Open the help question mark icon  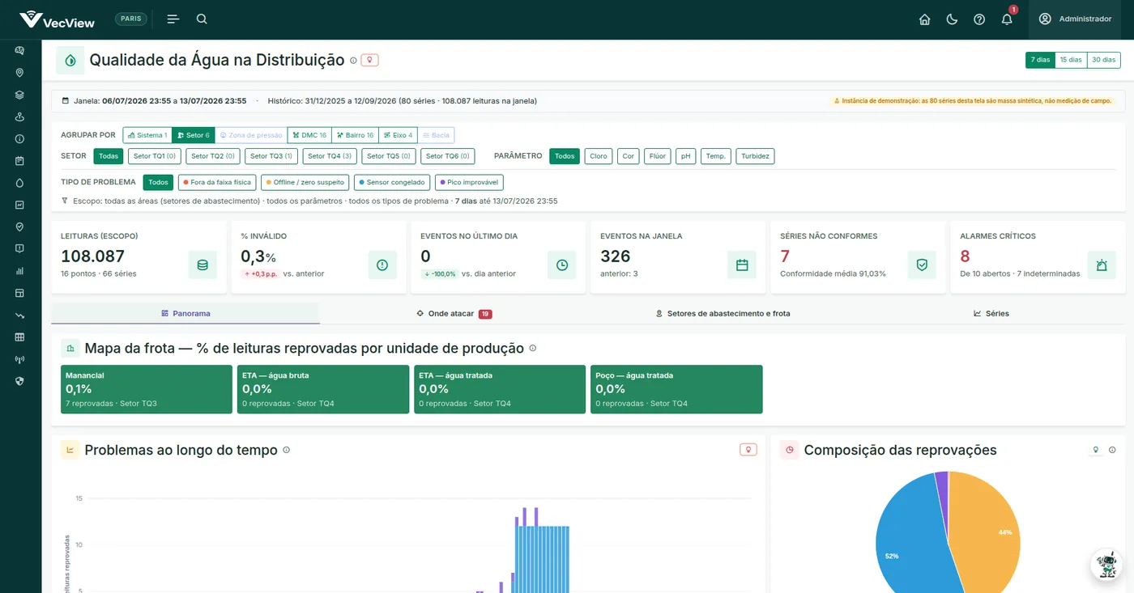coord(979,19)
